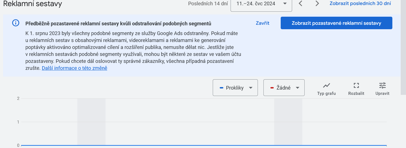Click the blue line swatch beside Prokliky

pos(221,88)
